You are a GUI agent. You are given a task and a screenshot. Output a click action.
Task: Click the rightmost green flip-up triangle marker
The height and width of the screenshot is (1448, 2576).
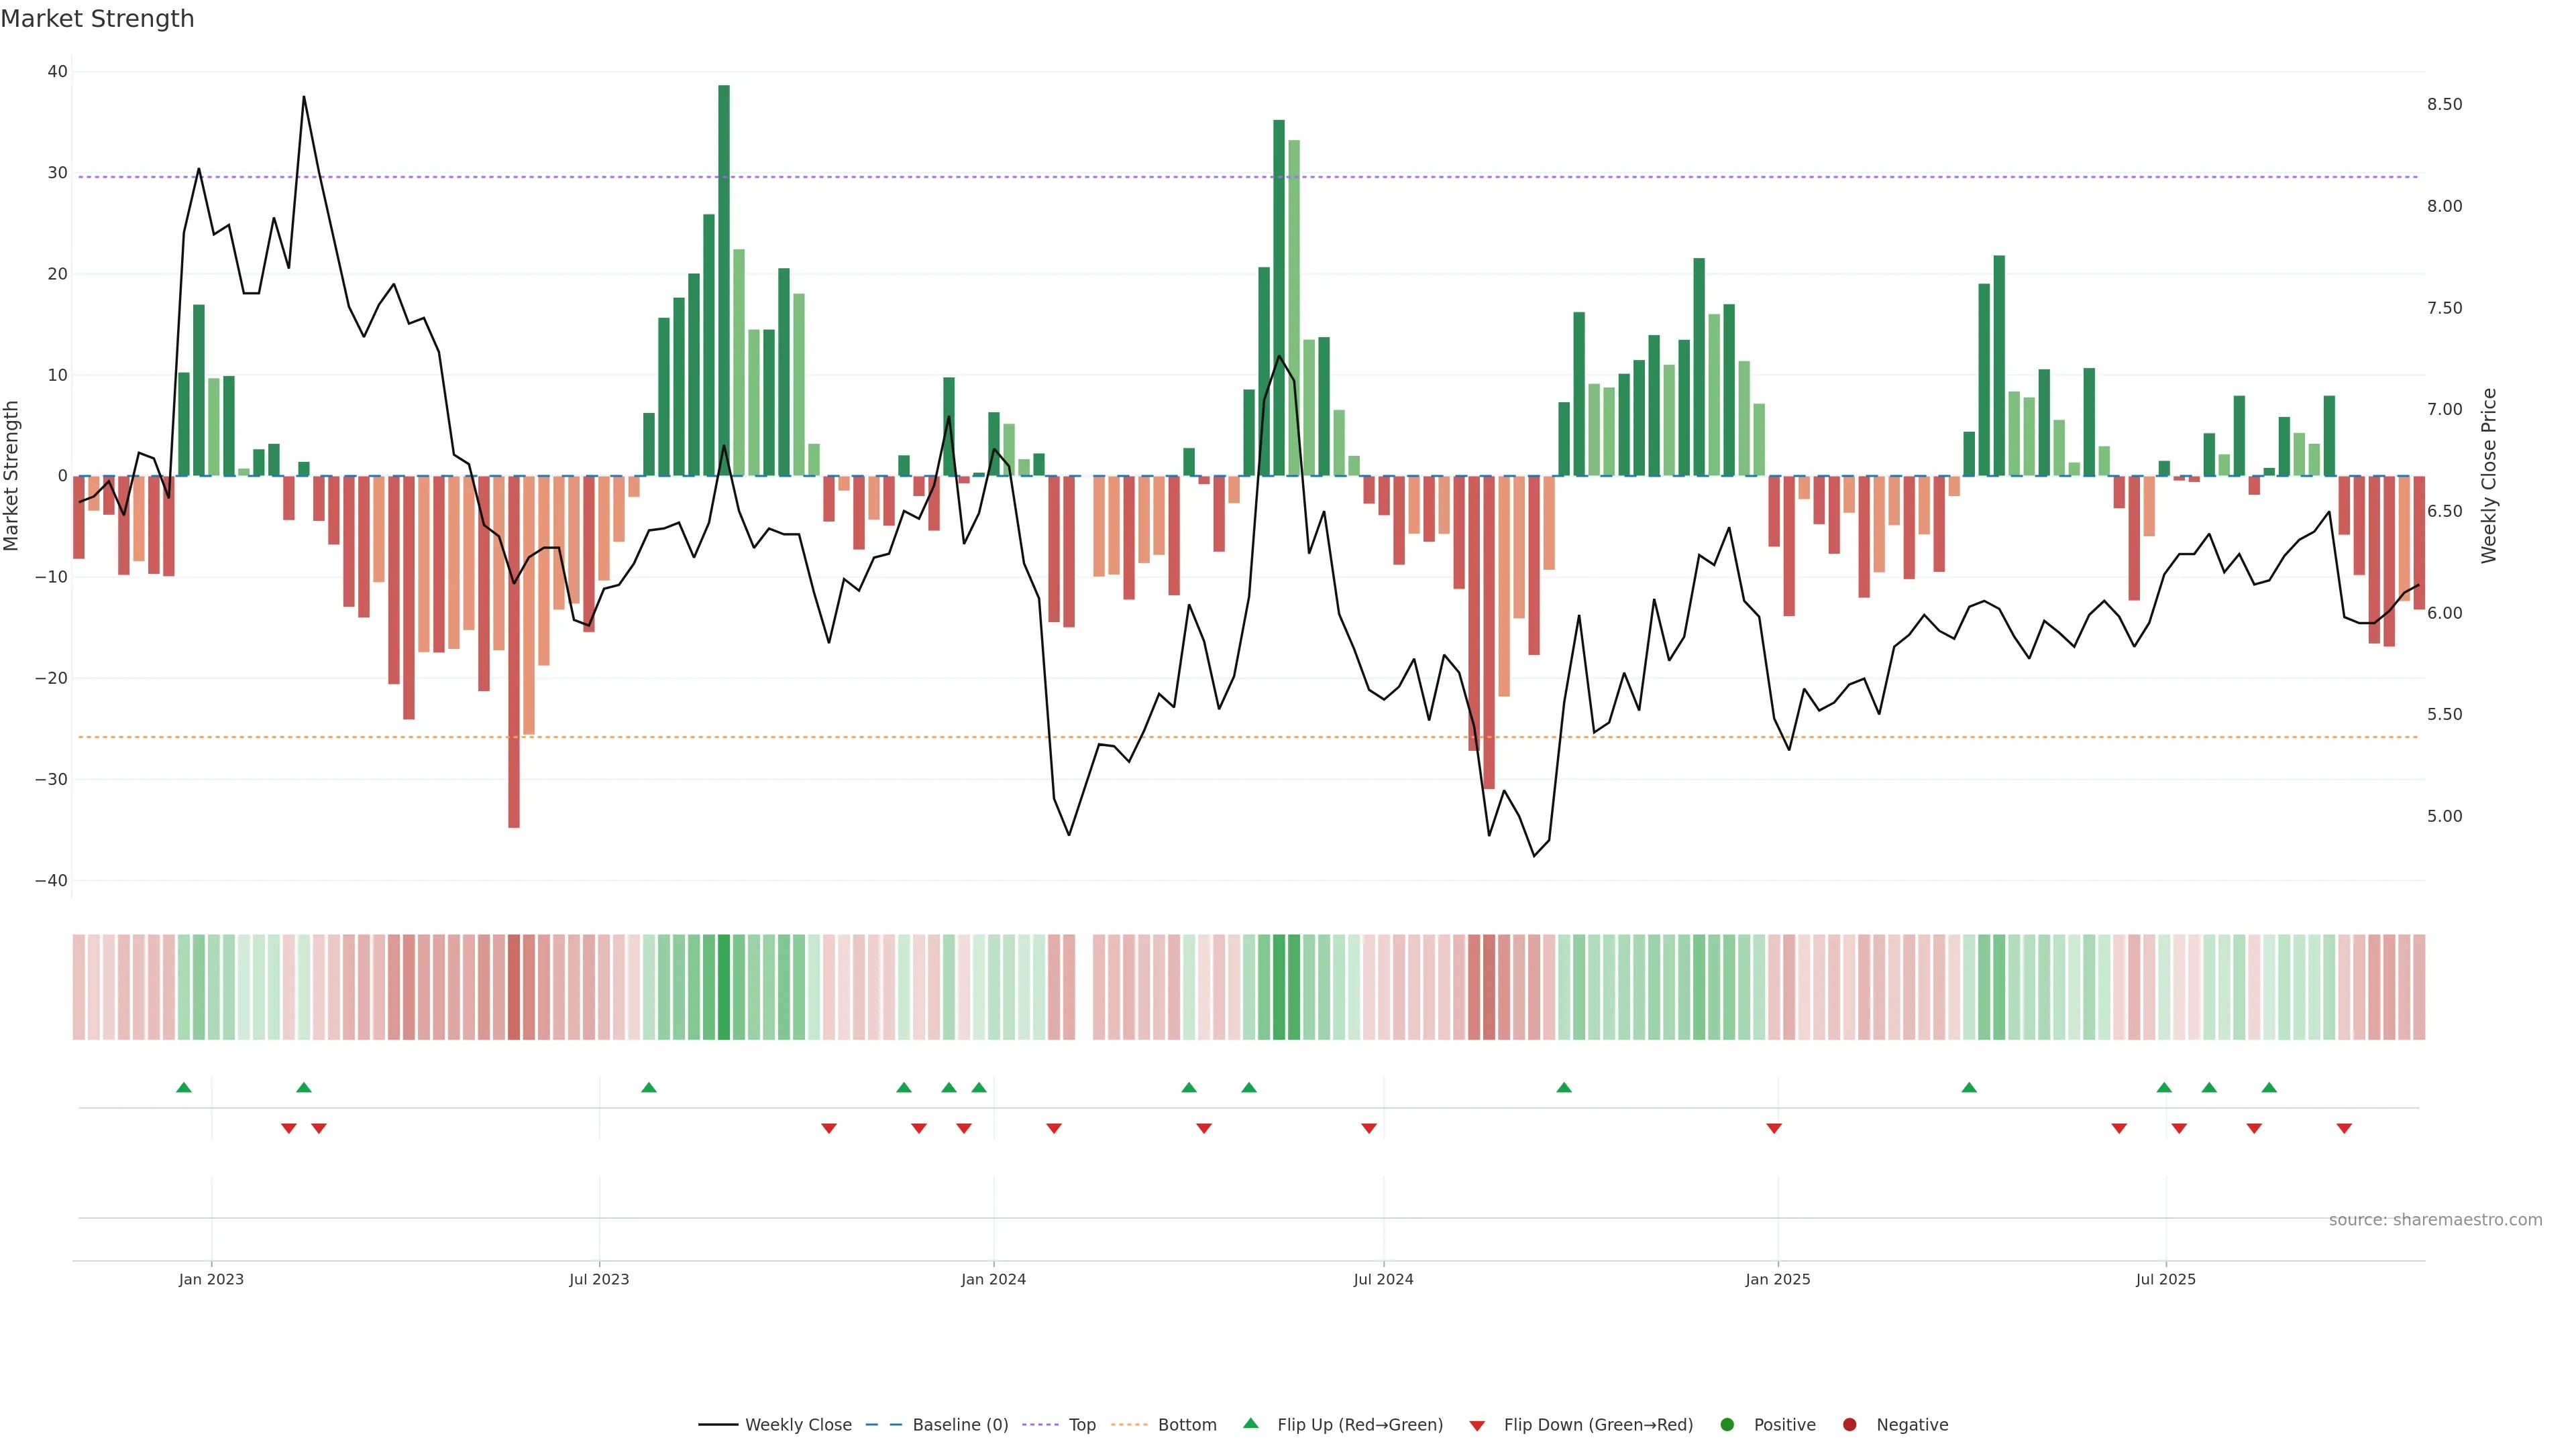[x=2269, y=1087]
